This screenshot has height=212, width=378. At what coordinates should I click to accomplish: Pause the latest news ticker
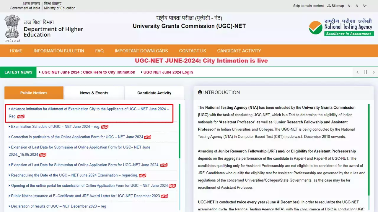366,72
